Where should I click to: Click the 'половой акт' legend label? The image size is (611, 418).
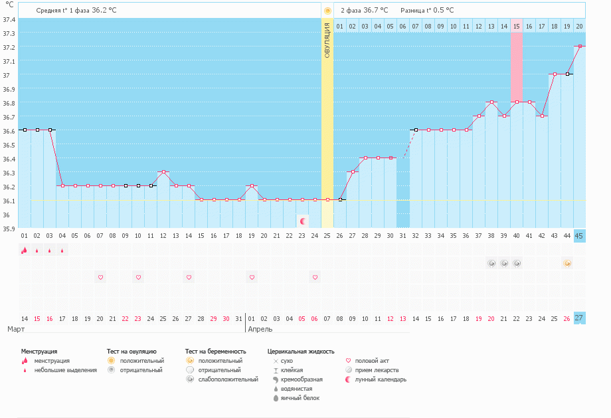point(372,361)
